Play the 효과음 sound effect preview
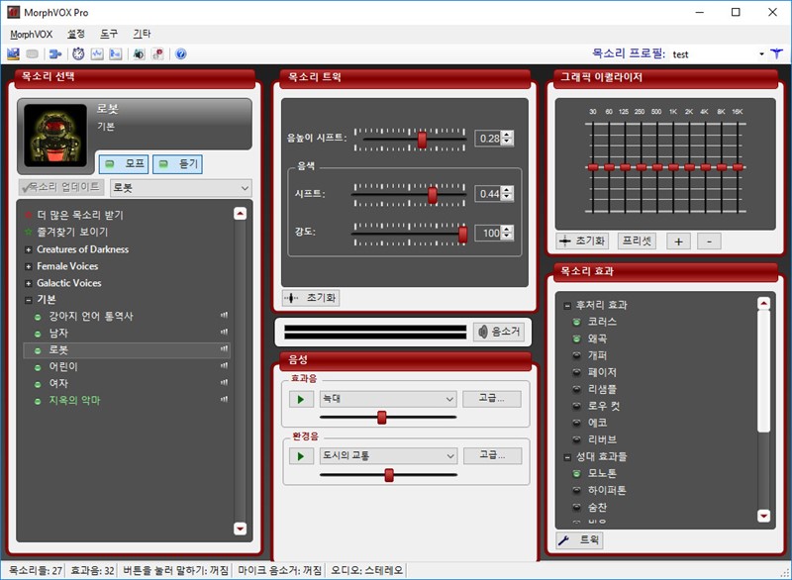 299,399
